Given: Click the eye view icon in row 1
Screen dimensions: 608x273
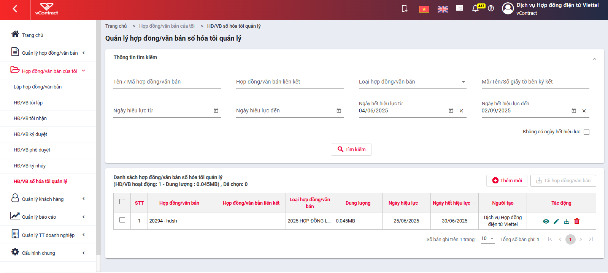Looking at the screenshot, I should (x=546, y=221).
